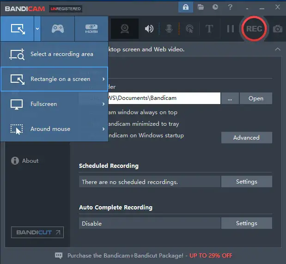Choose Rectangle on a screen
This screenshot has width=286, height=264.
tap(55, 79)
